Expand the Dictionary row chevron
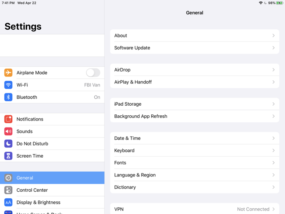This screenshot has width=285, height=214. pos(274,187)
